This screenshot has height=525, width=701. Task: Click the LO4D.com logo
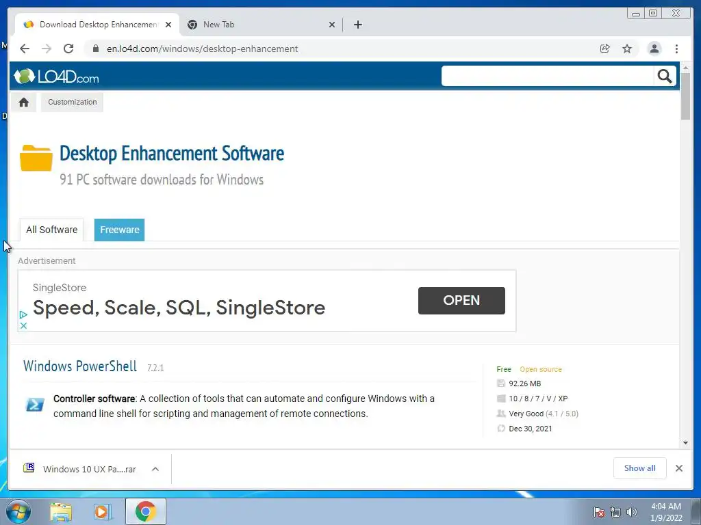(x=56, y=77)
